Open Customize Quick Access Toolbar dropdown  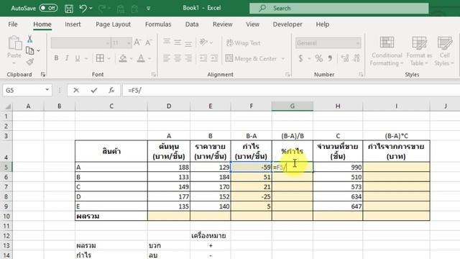pyautogui.click(x=149, y=8)
